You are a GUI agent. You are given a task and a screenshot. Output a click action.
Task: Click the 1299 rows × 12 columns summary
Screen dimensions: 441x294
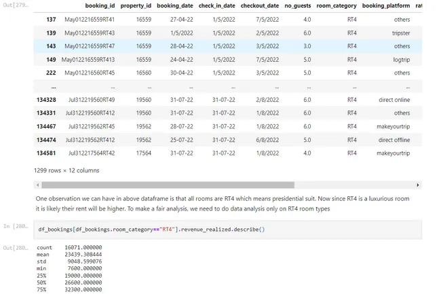click(66, 170)
